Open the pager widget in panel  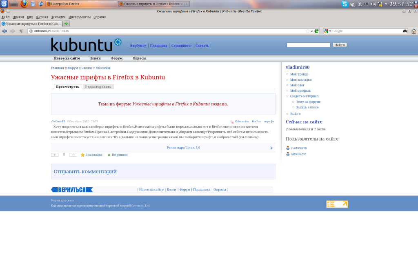click(13, 4)
